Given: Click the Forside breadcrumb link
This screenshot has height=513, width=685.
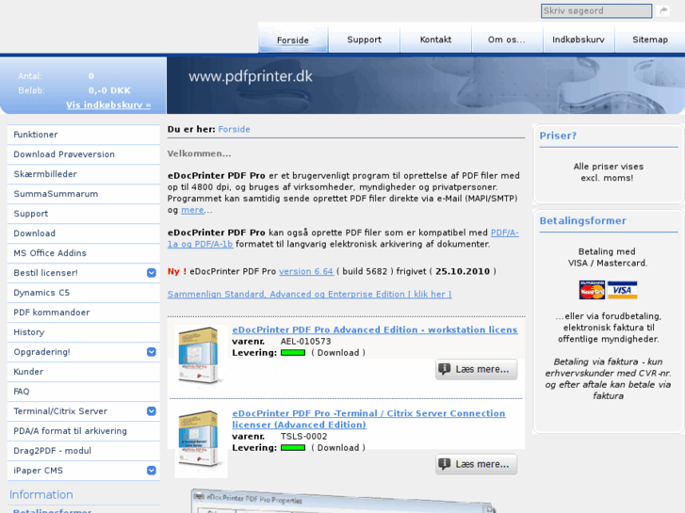Looking at the screenshot, I should 235,129.
